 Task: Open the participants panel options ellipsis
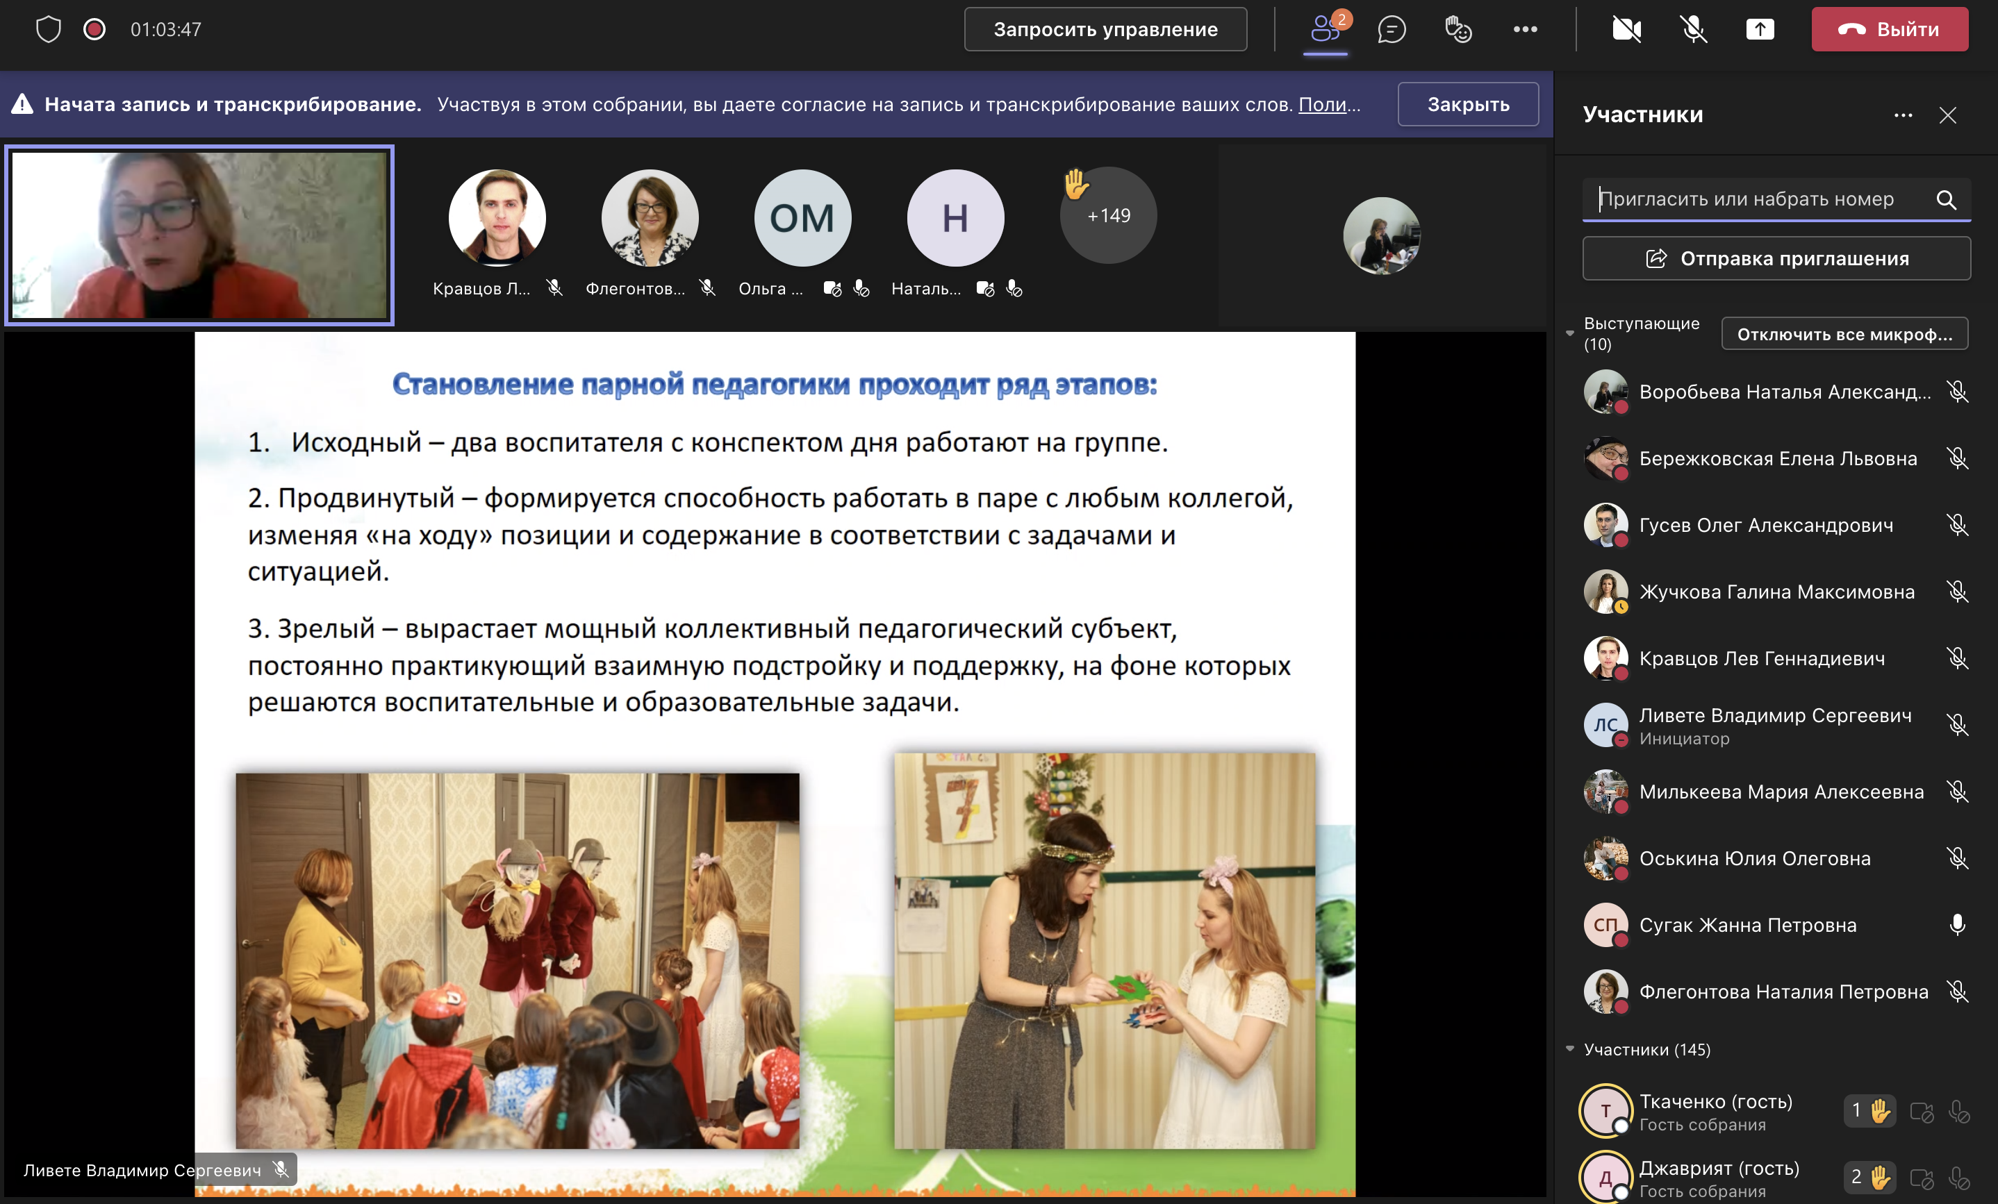[x=1903, y=115]
